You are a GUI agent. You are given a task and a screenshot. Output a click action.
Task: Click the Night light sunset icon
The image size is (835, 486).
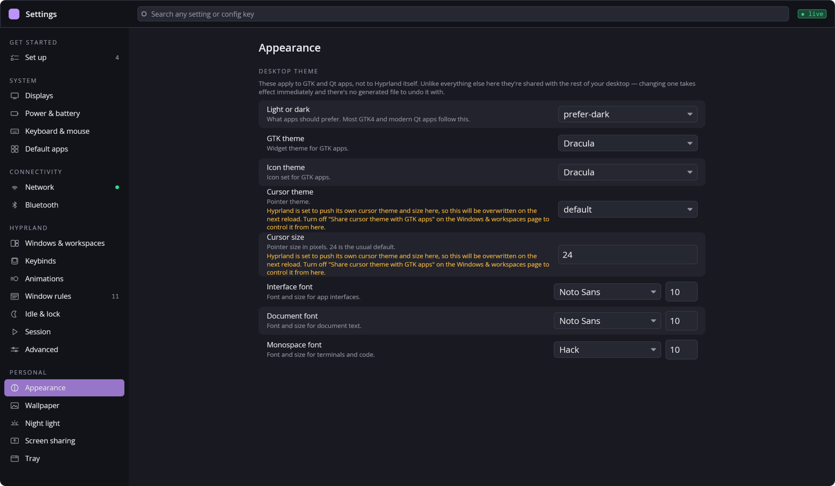pos(15,423)
